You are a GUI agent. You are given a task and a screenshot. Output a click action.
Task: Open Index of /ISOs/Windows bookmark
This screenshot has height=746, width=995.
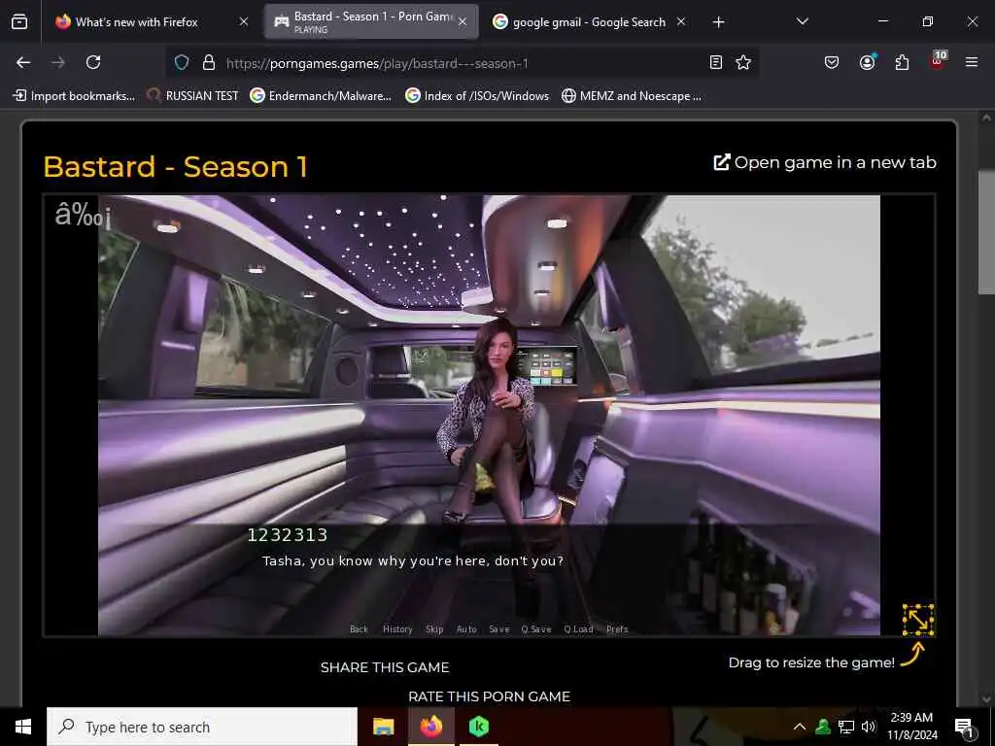click(477, 96)
